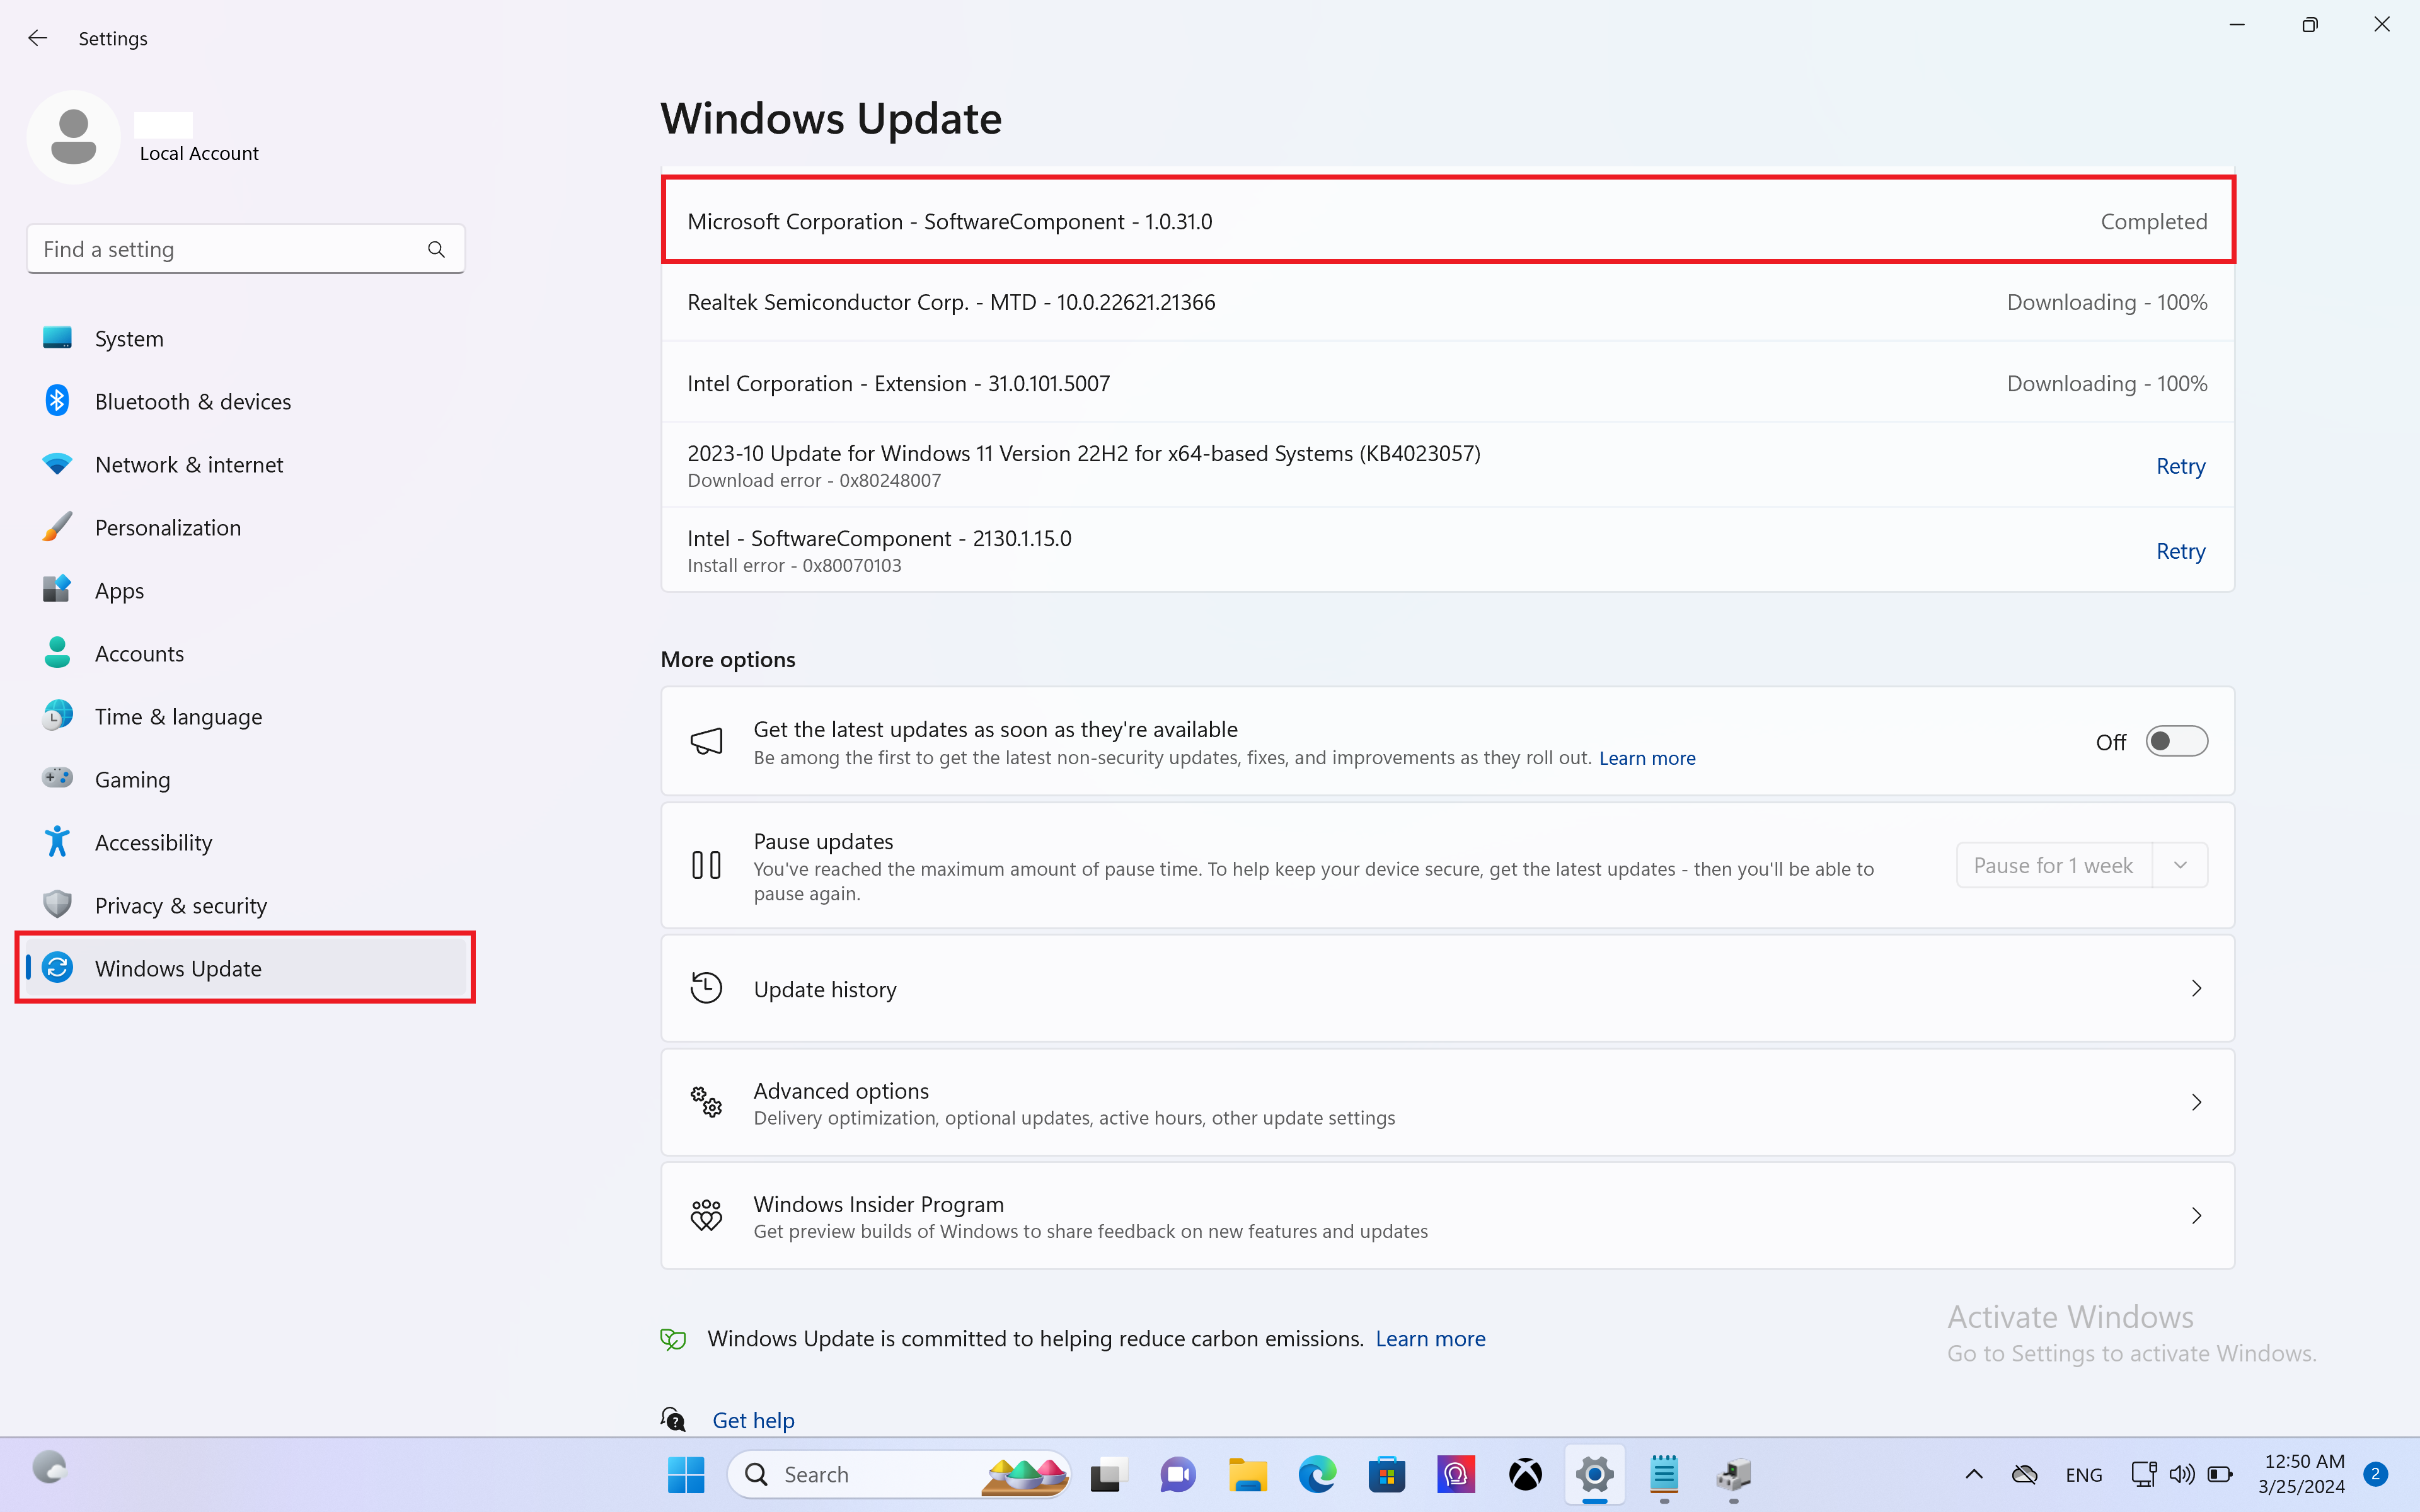Expand Windows Insider Program chevron

2196,1215
